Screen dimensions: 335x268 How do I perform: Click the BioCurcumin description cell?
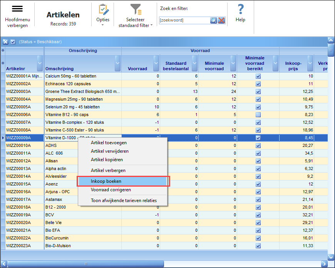[x=83, y=238]
